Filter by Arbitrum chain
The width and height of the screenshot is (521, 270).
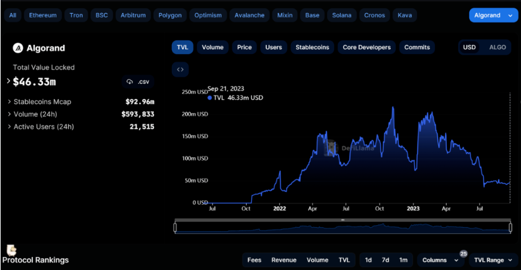click(x=133, y=16)
